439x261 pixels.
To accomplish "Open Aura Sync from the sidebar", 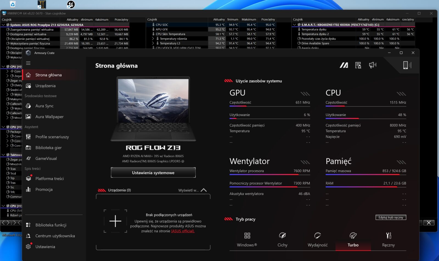I will [44, 106].
